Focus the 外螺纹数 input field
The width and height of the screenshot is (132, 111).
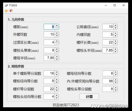tap(49, 34)
